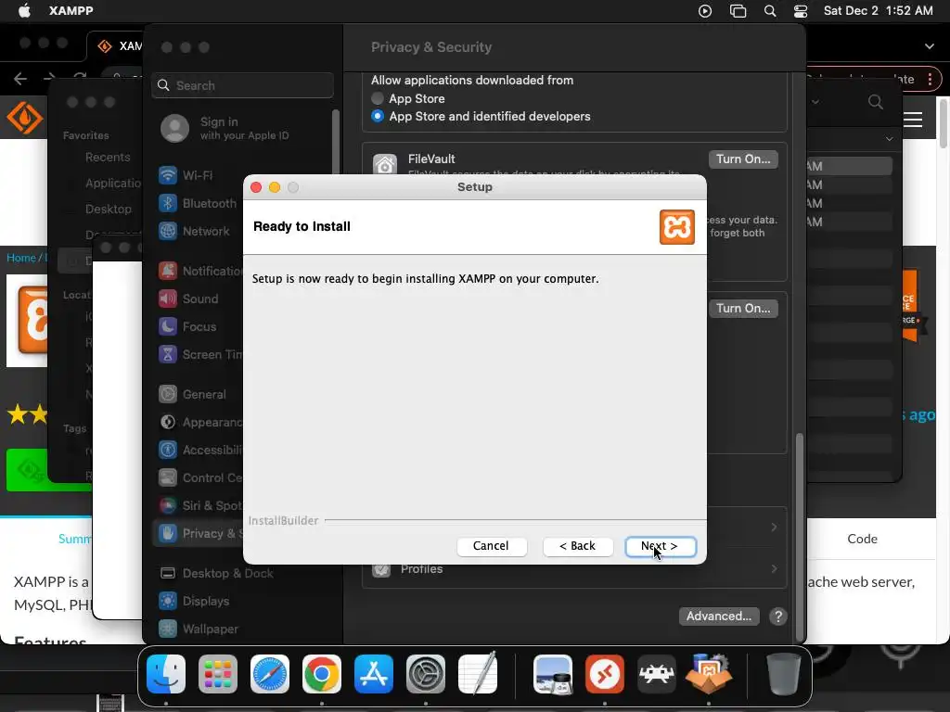
Task: Open Trash from the Dock
Action: [x=783, y=674]
